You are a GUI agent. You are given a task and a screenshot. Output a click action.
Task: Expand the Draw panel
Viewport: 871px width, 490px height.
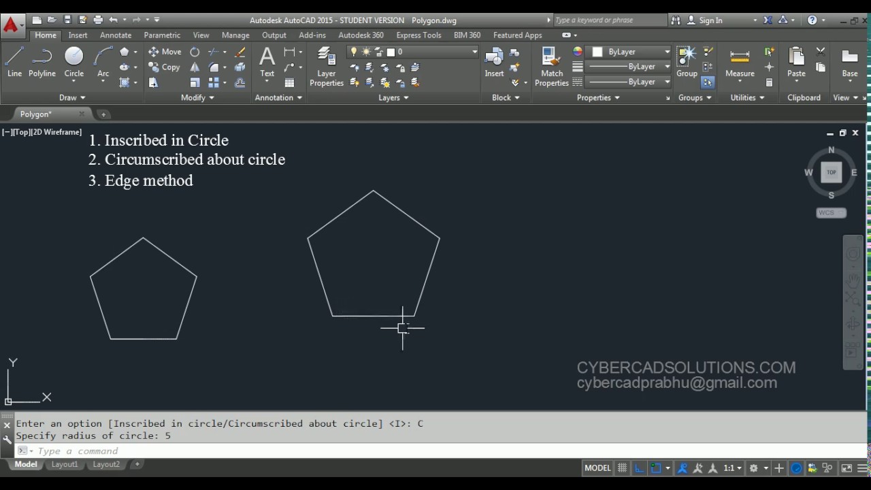[72, 97]
